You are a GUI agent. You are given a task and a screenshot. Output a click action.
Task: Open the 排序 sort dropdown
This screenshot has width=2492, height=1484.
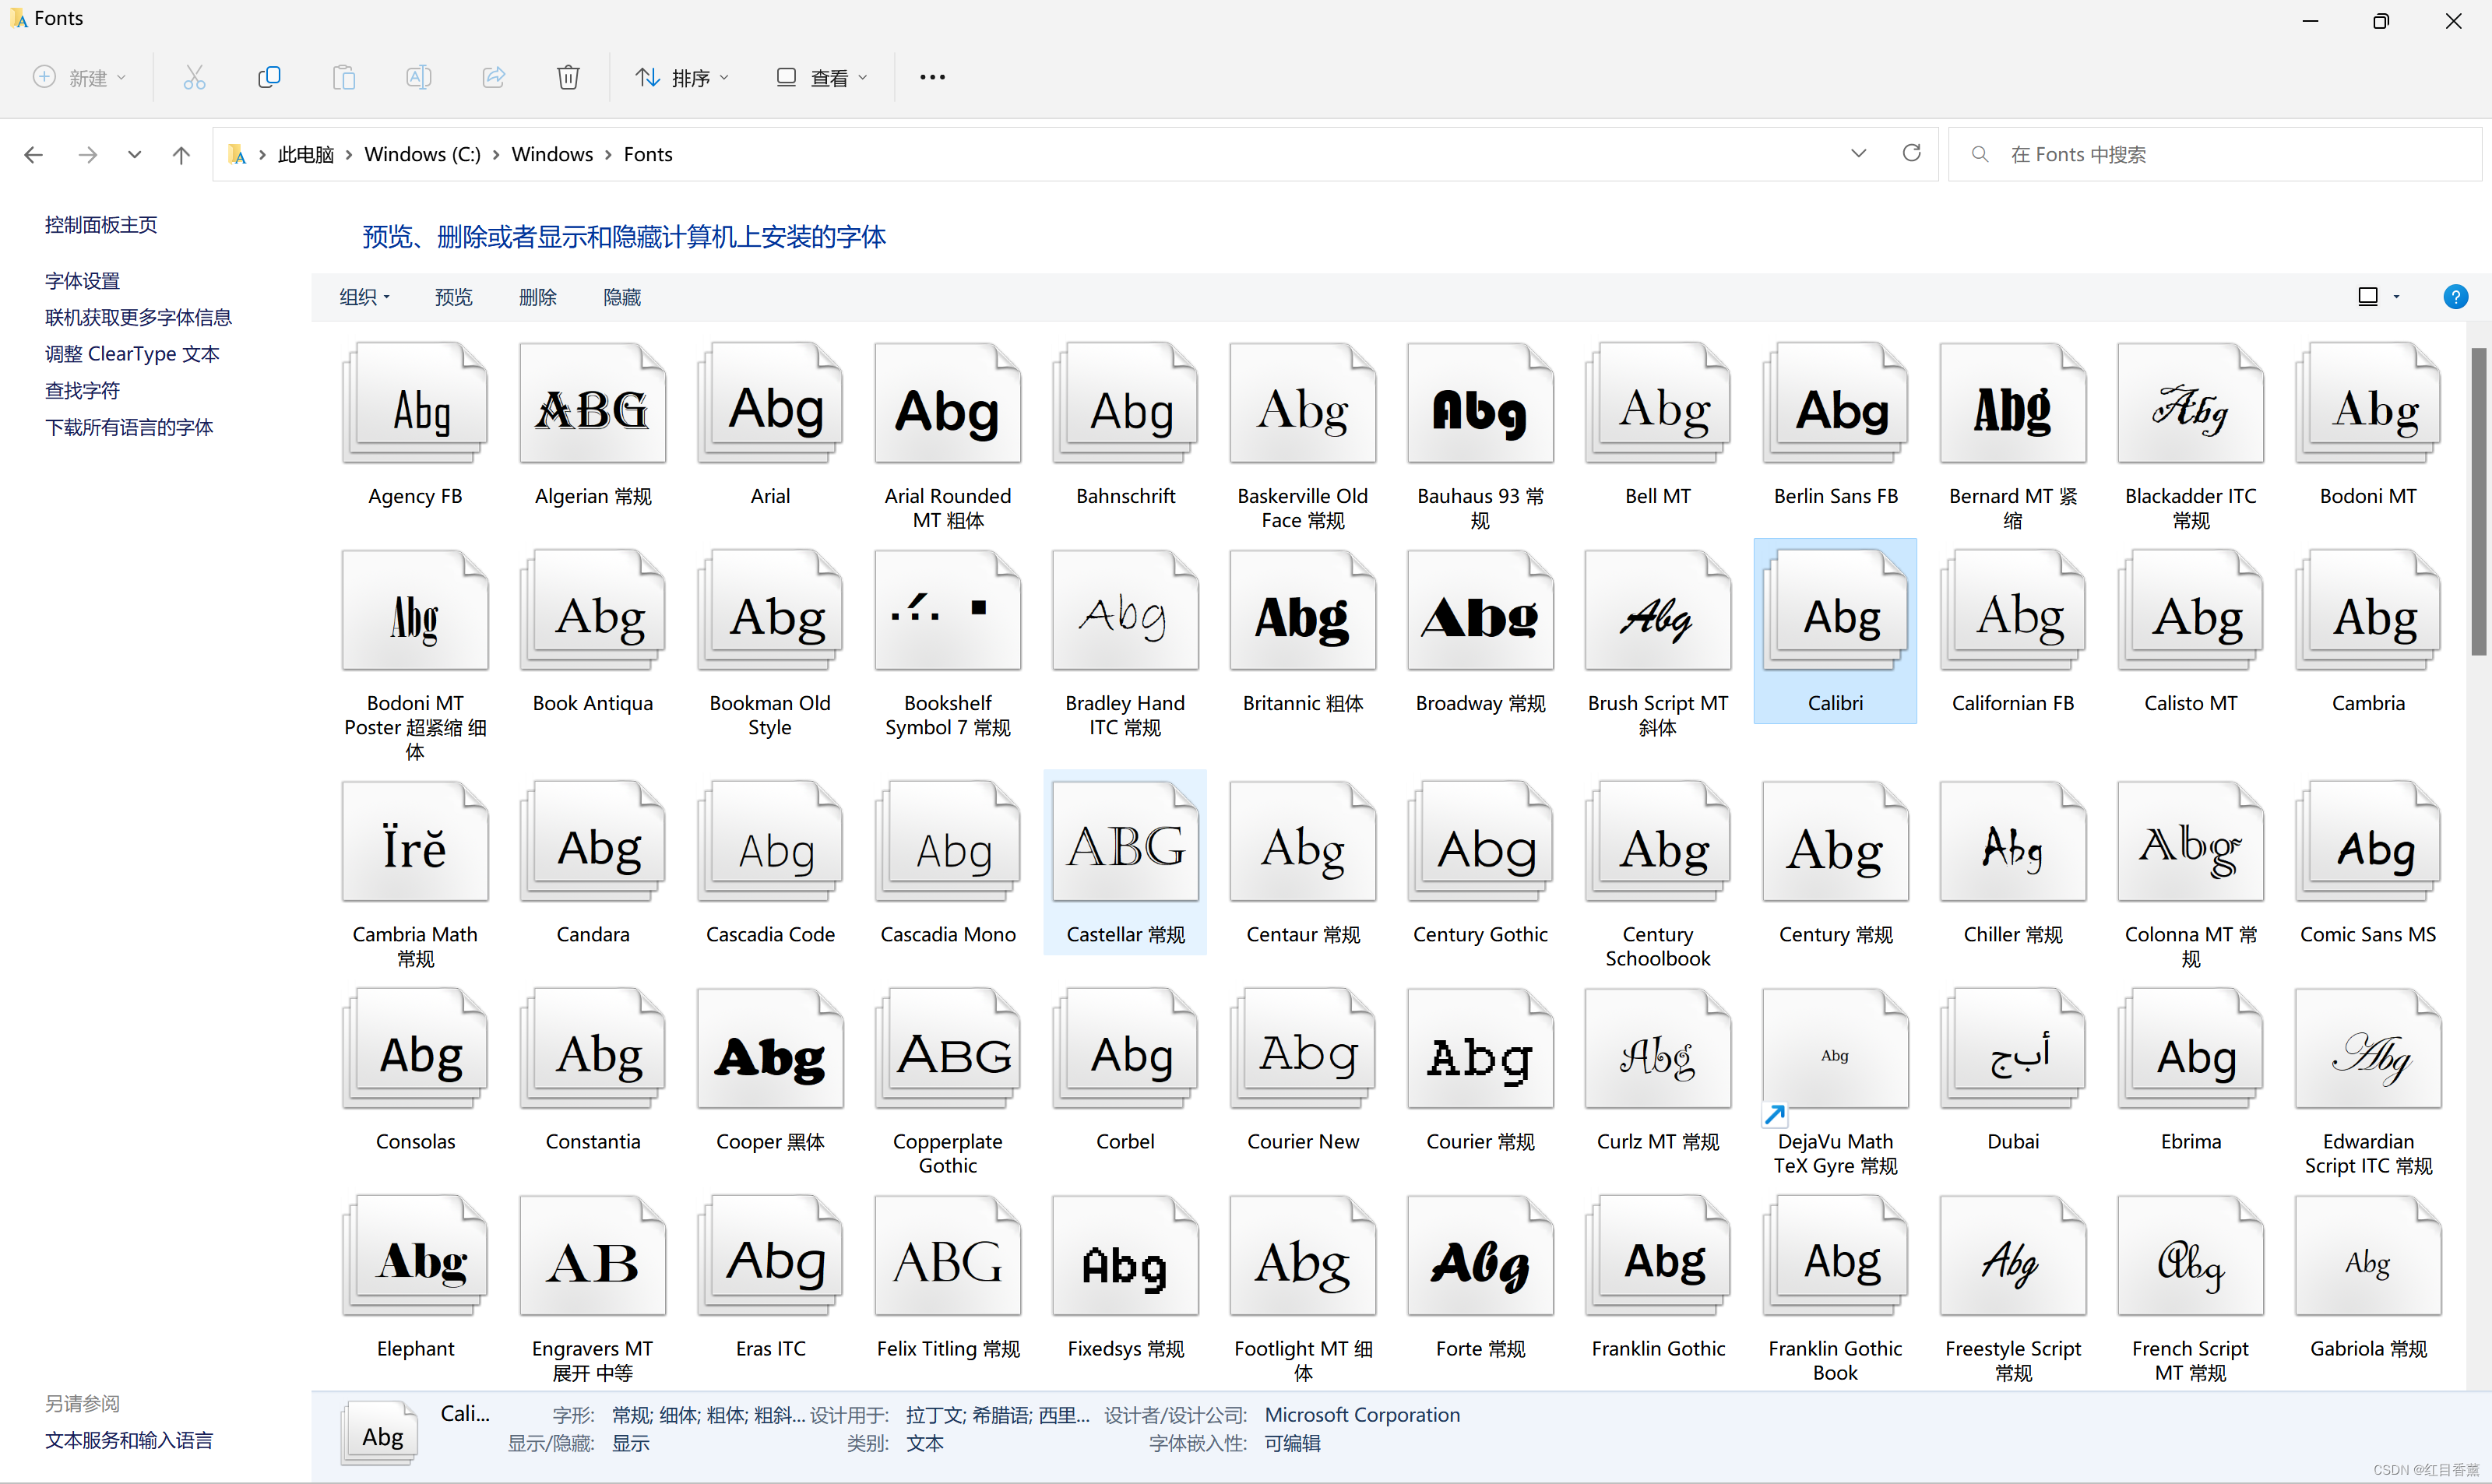(683, 77)
